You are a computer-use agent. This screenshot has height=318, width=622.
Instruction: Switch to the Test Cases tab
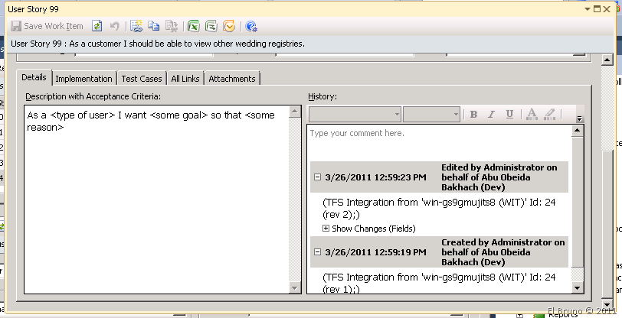(142, 78)
